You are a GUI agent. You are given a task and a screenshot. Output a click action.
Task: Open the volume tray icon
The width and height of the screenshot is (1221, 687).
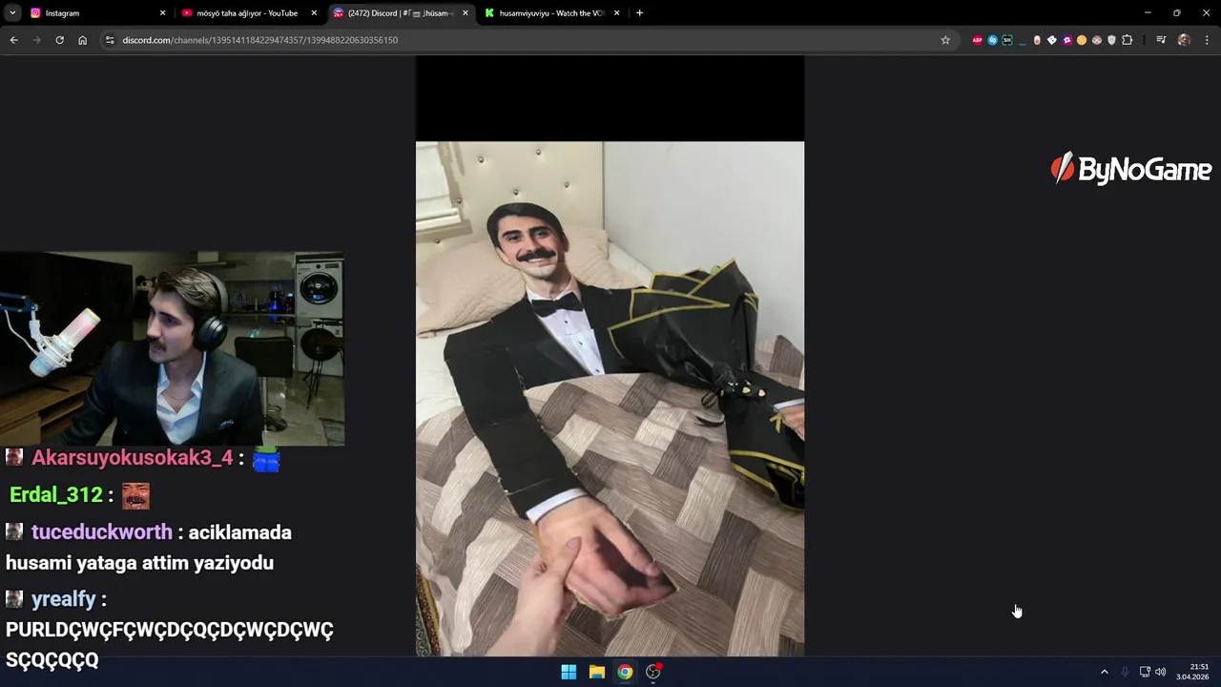(x=1161, y=672)
